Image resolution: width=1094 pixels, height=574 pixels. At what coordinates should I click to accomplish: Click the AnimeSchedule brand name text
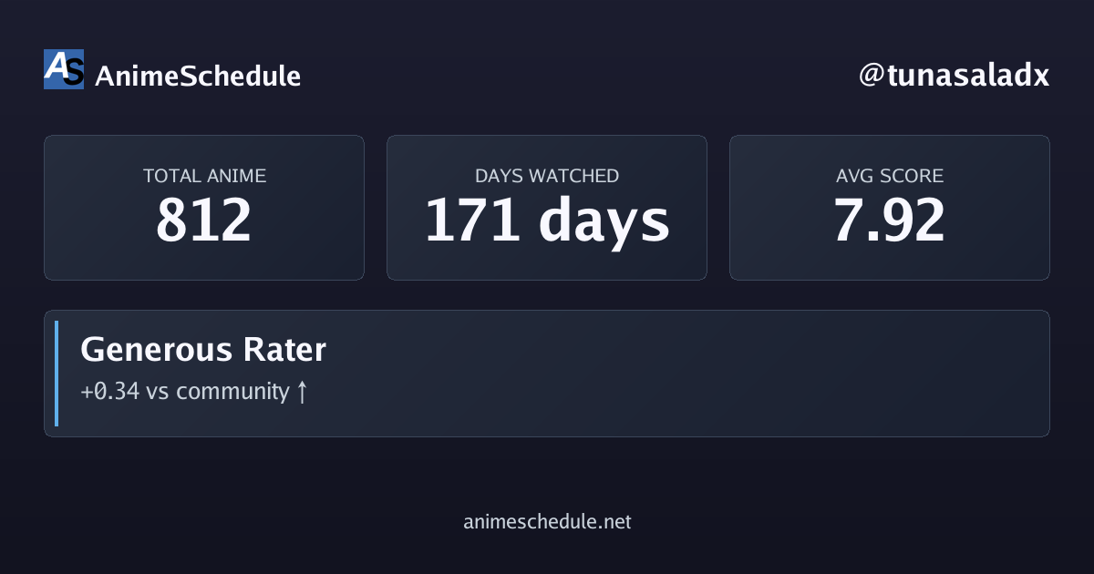tap(198, 76)
